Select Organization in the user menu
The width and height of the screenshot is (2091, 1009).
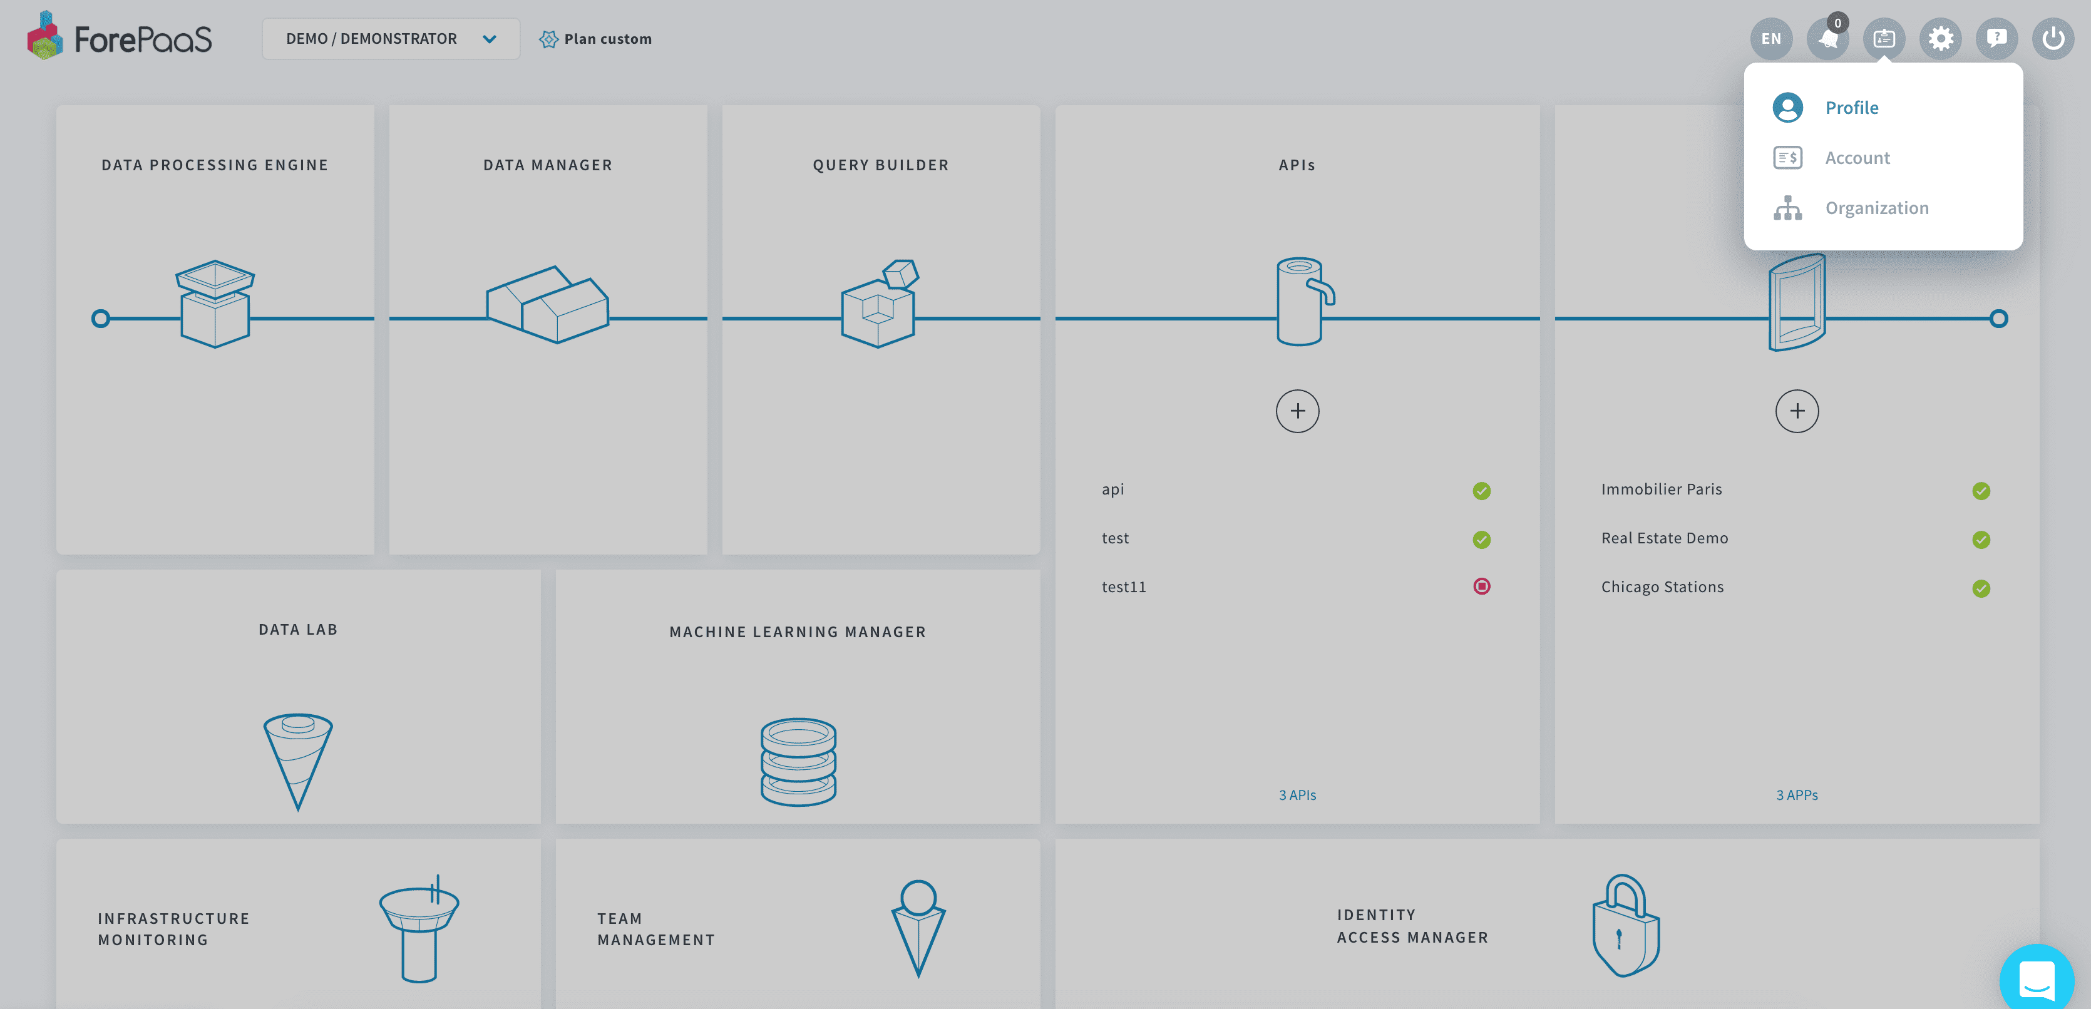(1877, 208)
